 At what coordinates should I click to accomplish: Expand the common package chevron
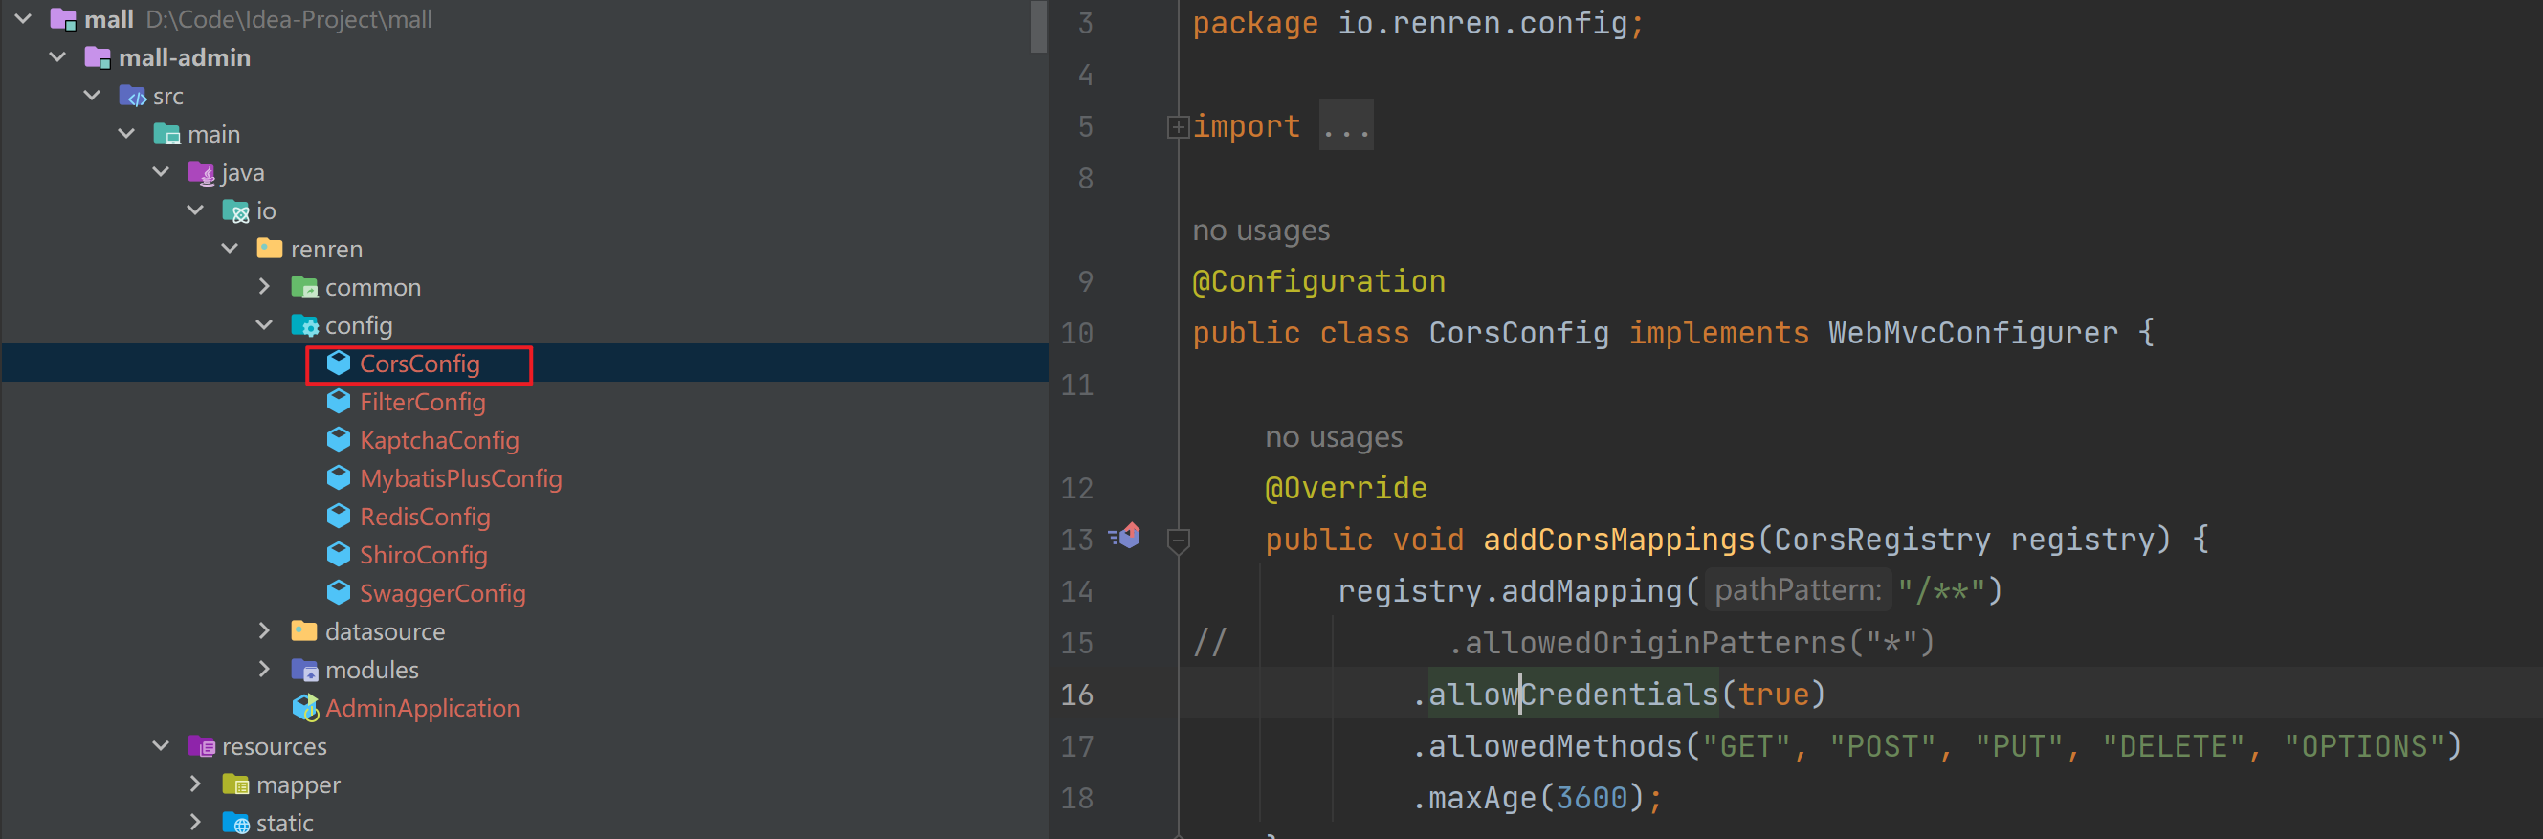tap(265, 286)
